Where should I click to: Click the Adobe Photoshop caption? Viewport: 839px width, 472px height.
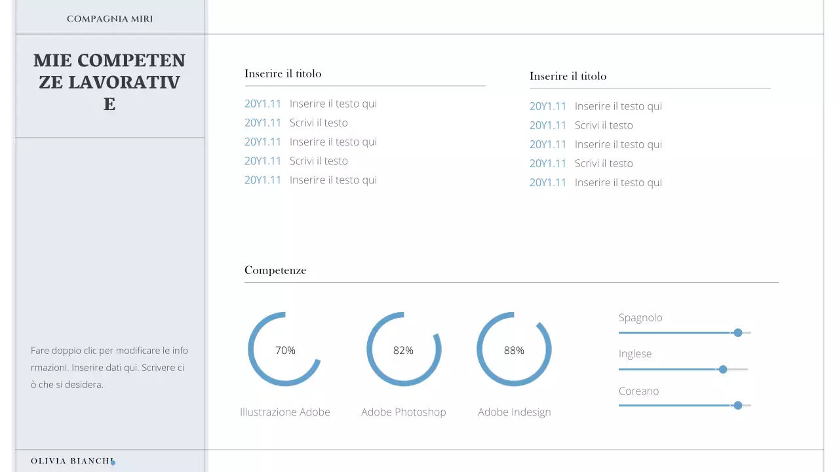point(403,412)
